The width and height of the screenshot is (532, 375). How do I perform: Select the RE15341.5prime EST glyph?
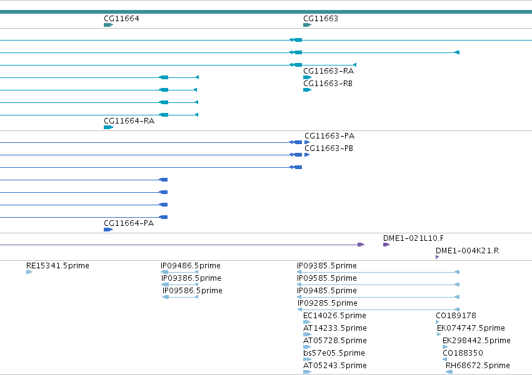[29, 272]
